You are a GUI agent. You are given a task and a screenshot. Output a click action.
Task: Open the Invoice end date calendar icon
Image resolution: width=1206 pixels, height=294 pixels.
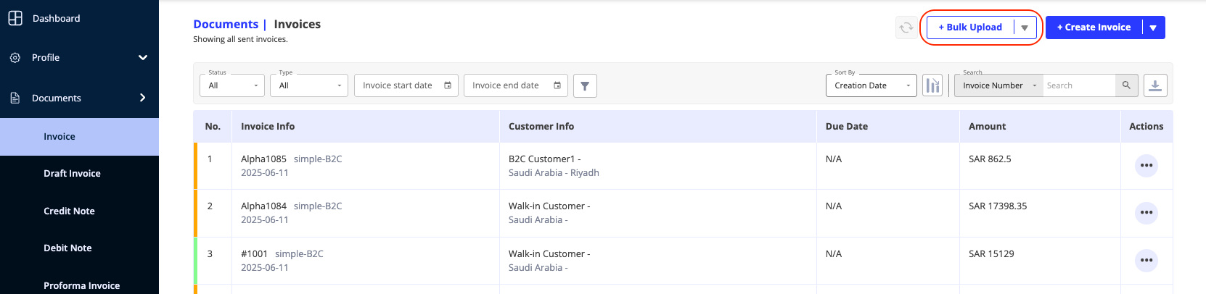tap(557, 85)
